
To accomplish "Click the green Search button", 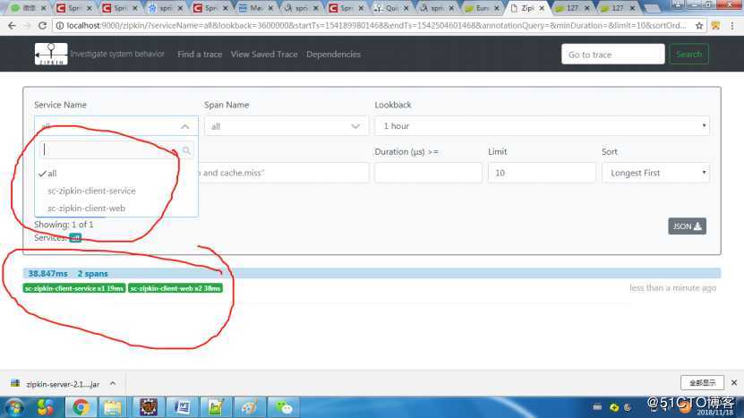I will coord(689,54).
